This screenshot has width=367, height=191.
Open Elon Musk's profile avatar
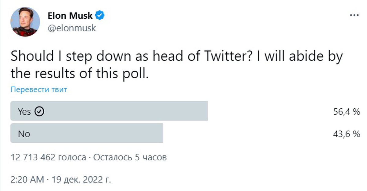[x=26, y=22]
